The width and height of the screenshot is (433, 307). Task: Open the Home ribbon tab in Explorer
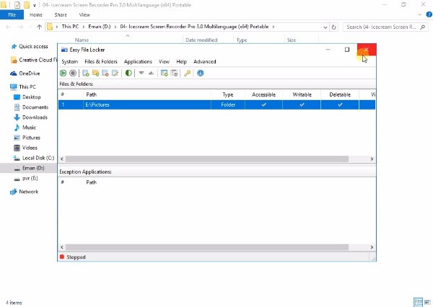coord(36,15)
